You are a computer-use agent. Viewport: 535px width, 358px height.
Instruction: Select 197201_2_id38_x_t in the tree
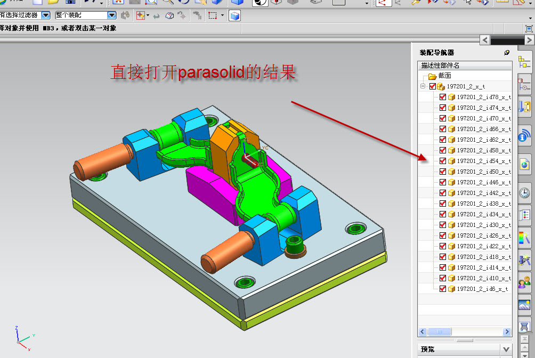point(484,204)
